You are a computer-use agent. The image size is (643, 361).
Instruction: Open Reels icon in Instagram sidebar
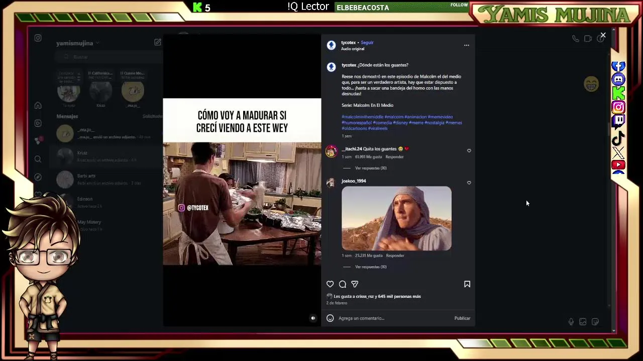click(38, 123)
